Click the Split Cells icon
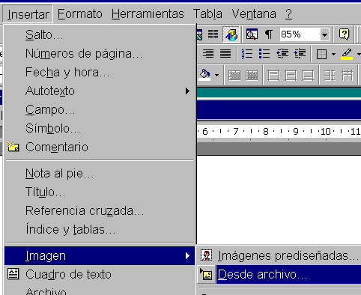The image size is (361, 295). click(252, 75)
